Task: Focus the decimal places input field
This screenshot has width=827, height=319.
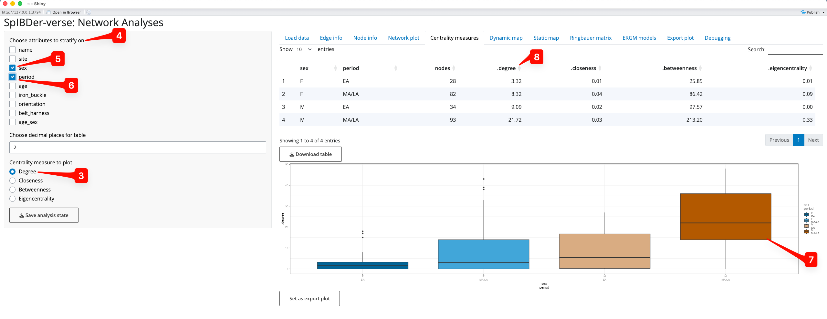Action: [x=138, y=147]
